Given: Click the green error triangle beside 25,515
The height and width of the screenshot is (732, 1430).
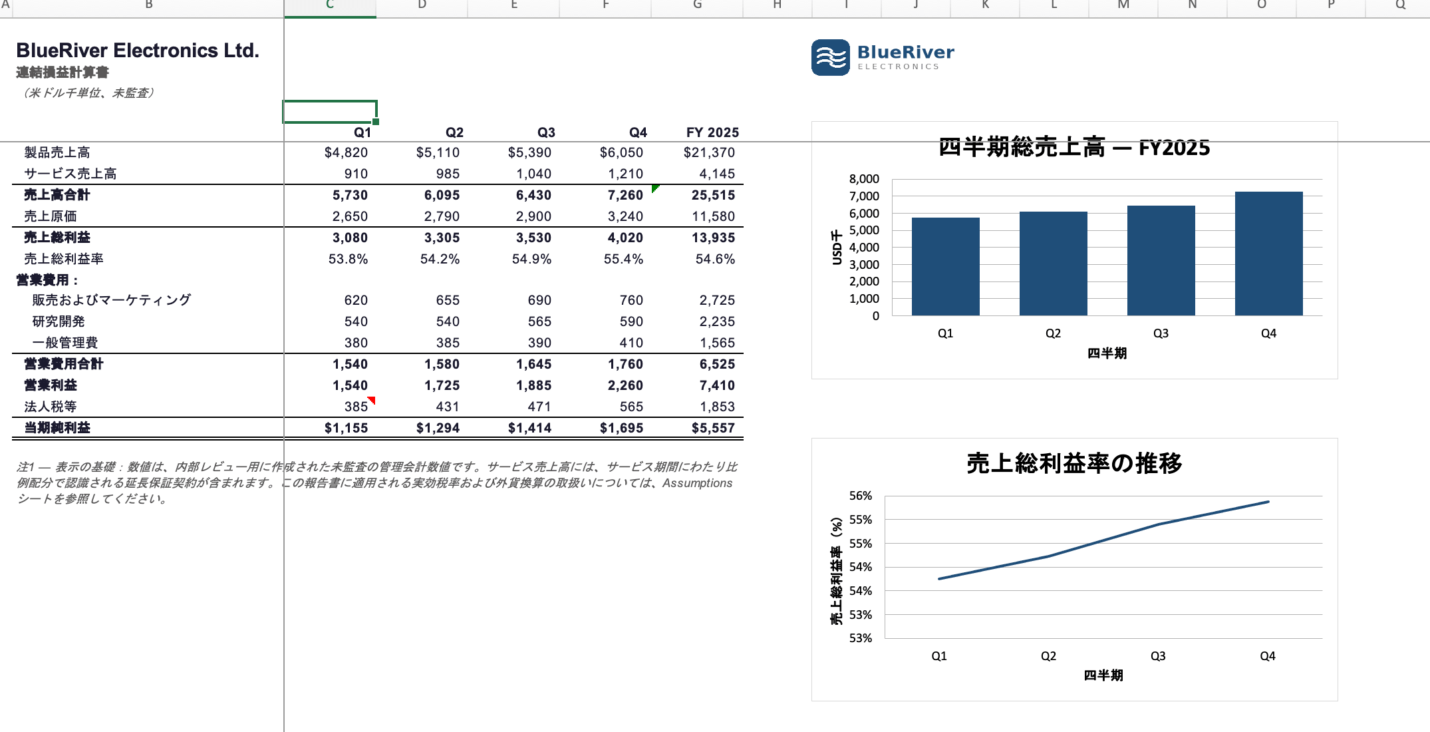Looking at the screenshot, I should pos(655,188).
